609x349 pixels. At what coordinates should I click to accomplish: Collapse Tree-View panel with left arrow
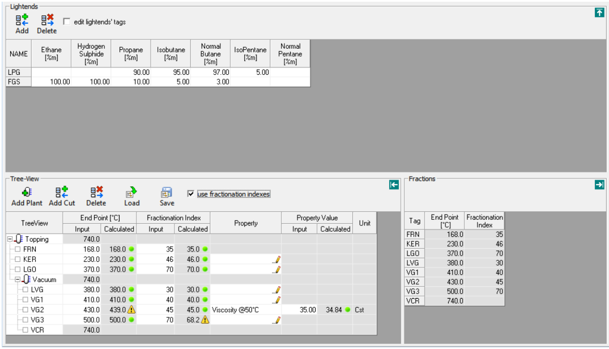394,185
